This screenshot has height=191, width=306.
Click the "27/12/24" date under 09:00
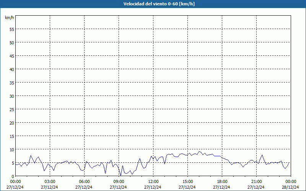118,187
